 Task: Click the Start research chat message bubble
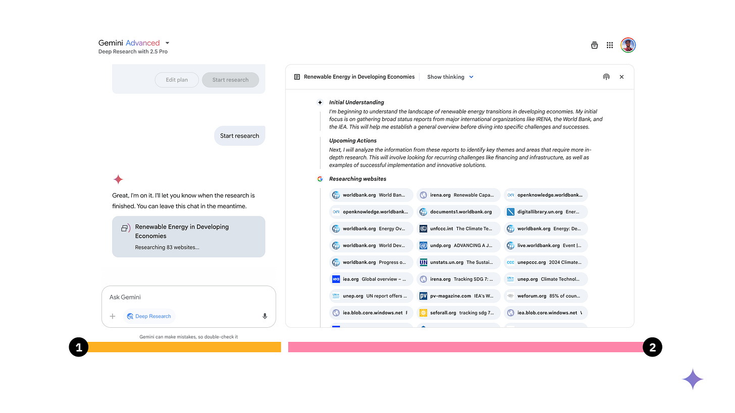239,136
